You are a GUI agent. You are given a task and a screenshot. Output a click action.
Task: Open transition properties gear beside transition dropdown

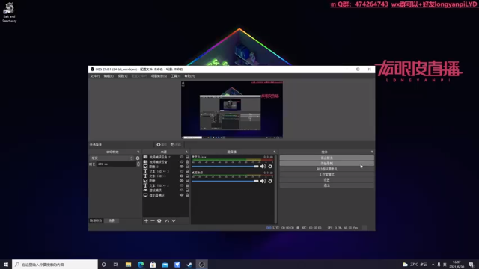[x=138, y=158]
